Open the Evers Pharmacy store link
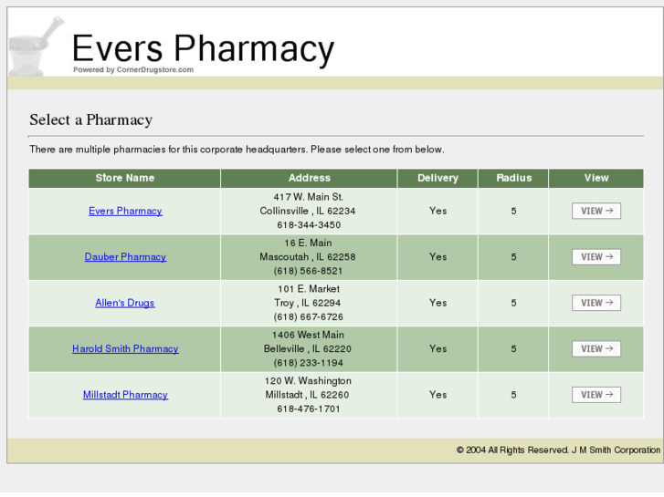This screenshot has height=497, width=664. (125, 211)
